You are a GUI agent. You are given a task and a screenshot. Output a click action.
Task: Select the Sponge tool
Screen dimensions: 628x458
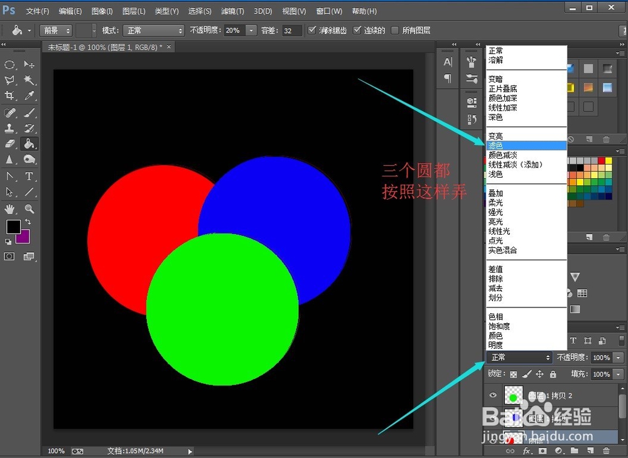click(x=29, y=159)
